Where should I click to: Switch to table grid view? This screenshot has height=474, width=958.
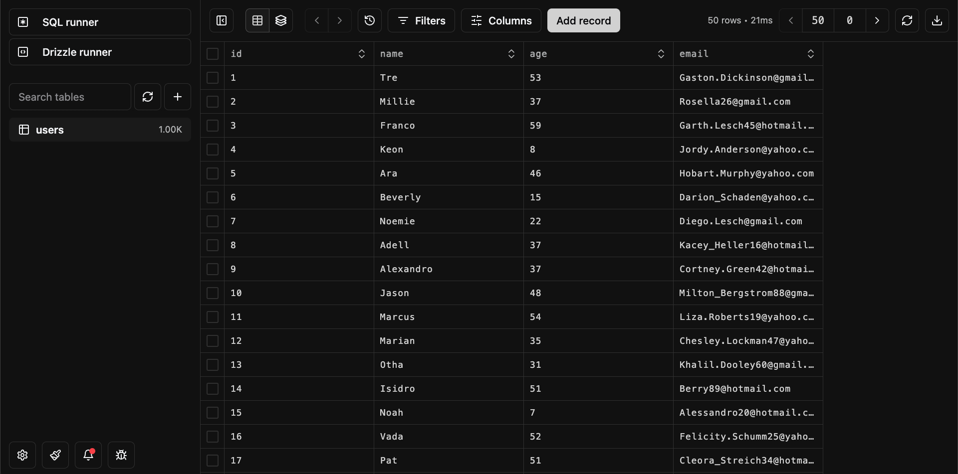coord(257,20)
